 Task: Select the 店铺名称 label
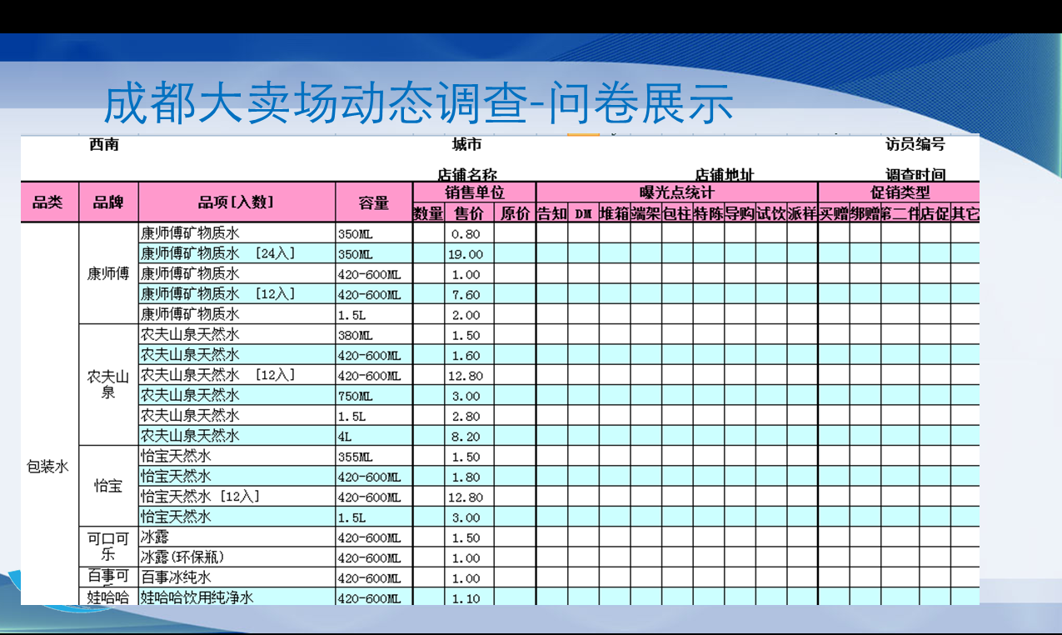click(x=467, y=175)
